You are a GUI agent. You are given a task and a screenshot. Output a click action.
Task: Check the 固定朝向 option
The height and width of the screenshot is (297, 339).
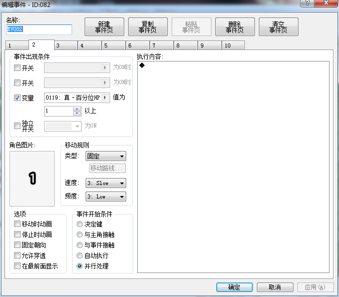17,245
